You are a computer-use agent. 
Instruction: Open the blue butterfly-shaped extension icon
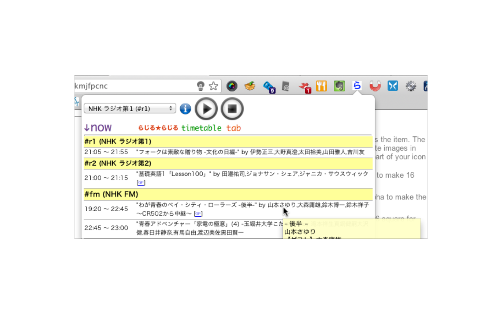(x=393, y=86)
